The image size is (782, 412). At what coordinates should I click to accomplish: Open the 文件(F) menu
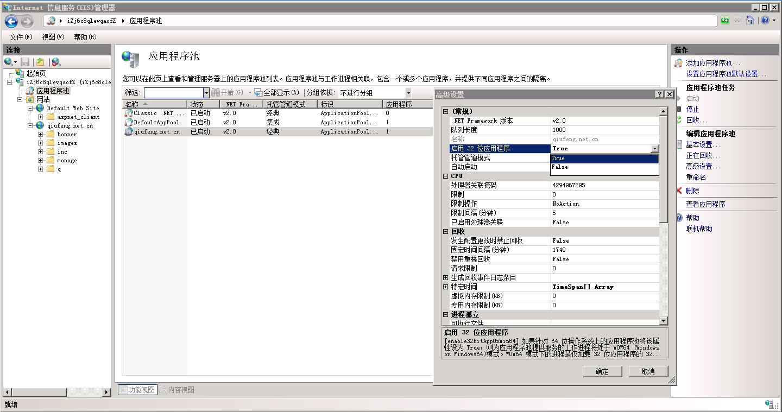21,37
